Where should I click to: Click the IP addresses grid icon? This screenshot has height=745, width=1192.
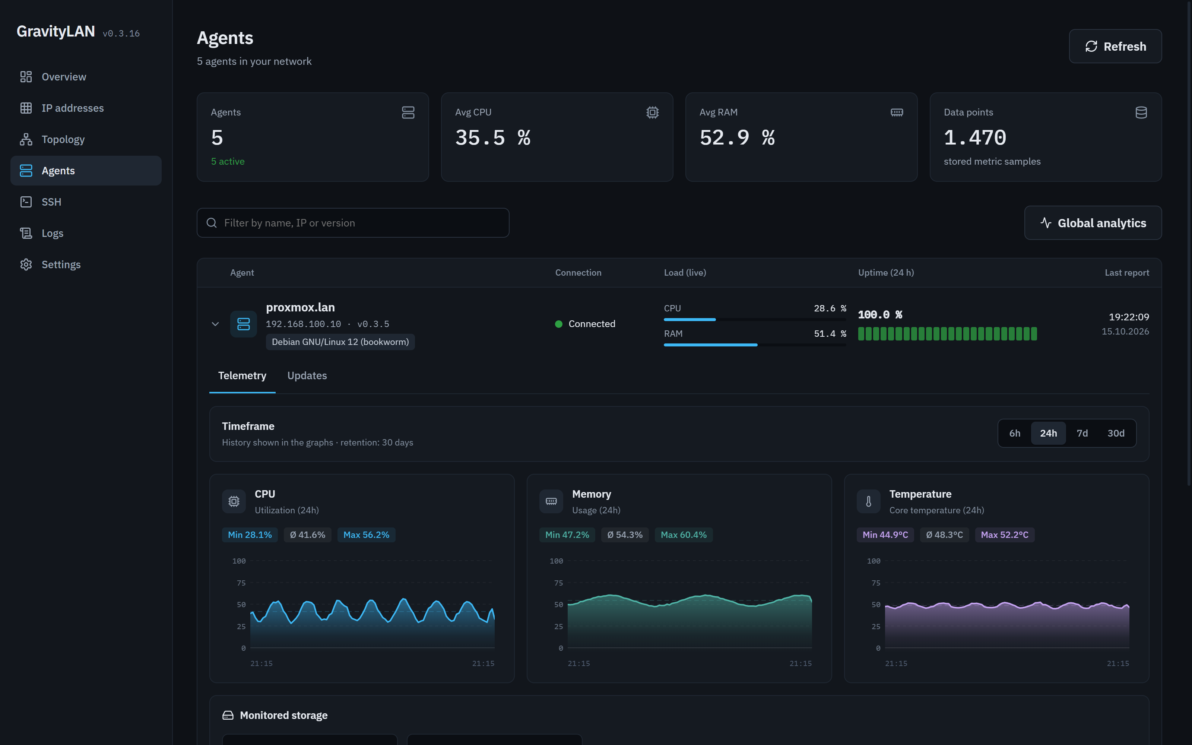coord(26,108)
